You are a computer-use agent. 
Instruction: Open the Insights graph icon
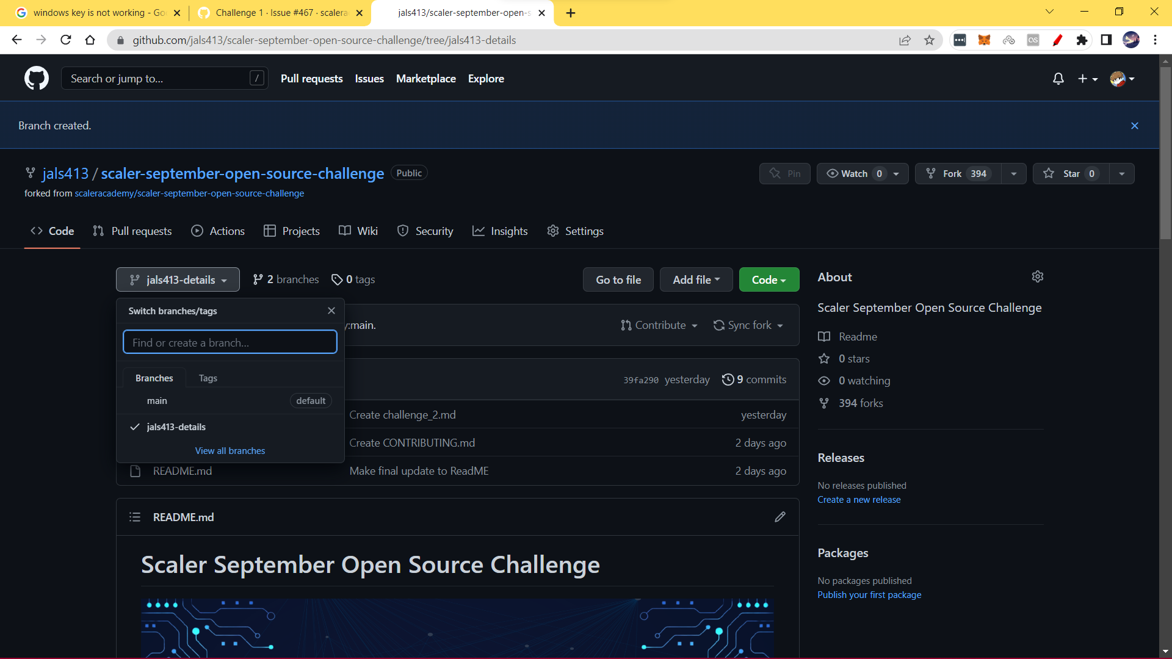pos(479,231)
